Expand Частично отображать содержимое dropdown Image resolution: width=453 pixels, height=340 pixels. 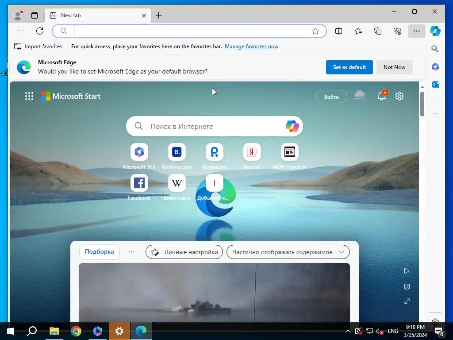tap(288, 252)
